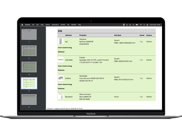The height and width of the screenshot is (136, 182).
Task: Open Spotlight search magnifier icon
Action: (x=144, y=25)
